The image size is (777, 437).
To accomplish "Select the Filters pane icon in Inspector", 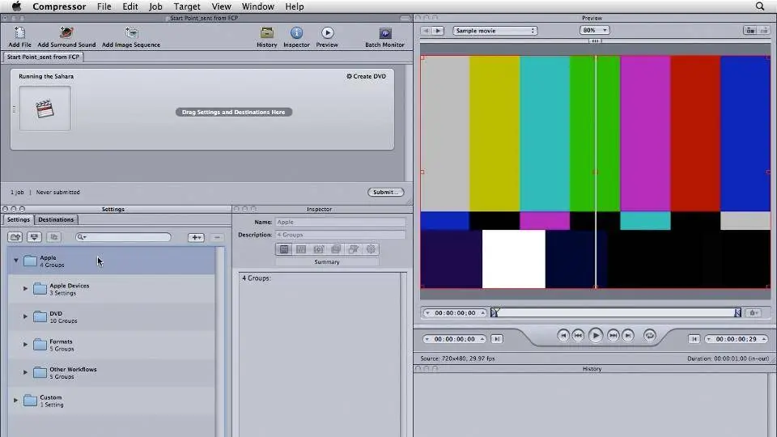I will pyautogui.click(x=336, y=249).
